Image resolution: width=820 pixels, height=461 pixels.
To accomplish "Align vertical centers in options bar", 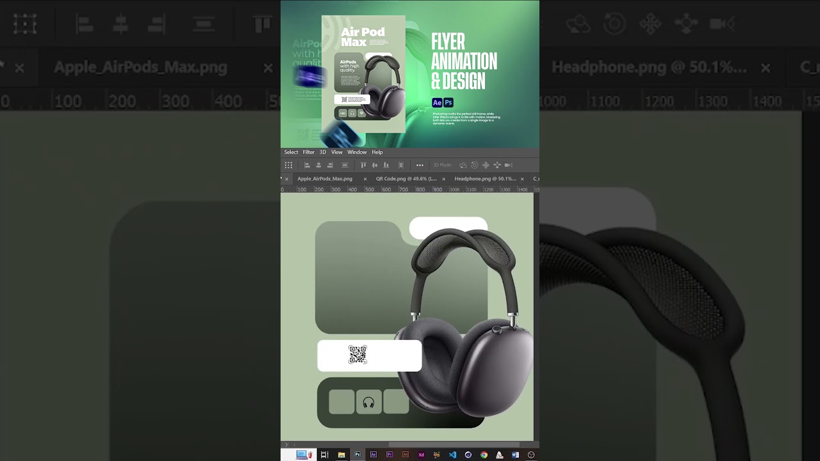I will (x=375, y=165).
